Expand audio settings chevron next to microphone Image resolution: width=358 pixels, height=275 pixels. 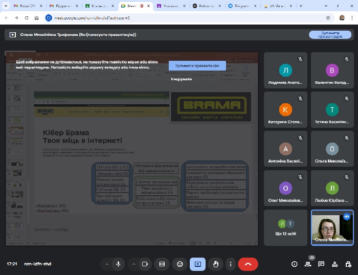(107, 264)
